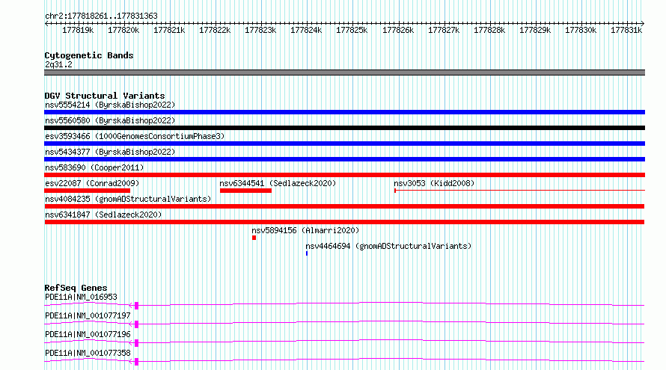Click the nsv583690 red variant bar
This screenshot has width=666, height=370.
point(344,175)
